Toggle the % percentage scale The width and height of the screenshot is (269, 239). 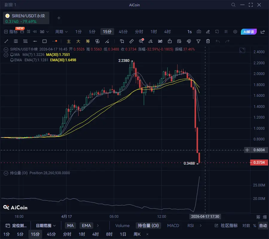coord(255,226)
